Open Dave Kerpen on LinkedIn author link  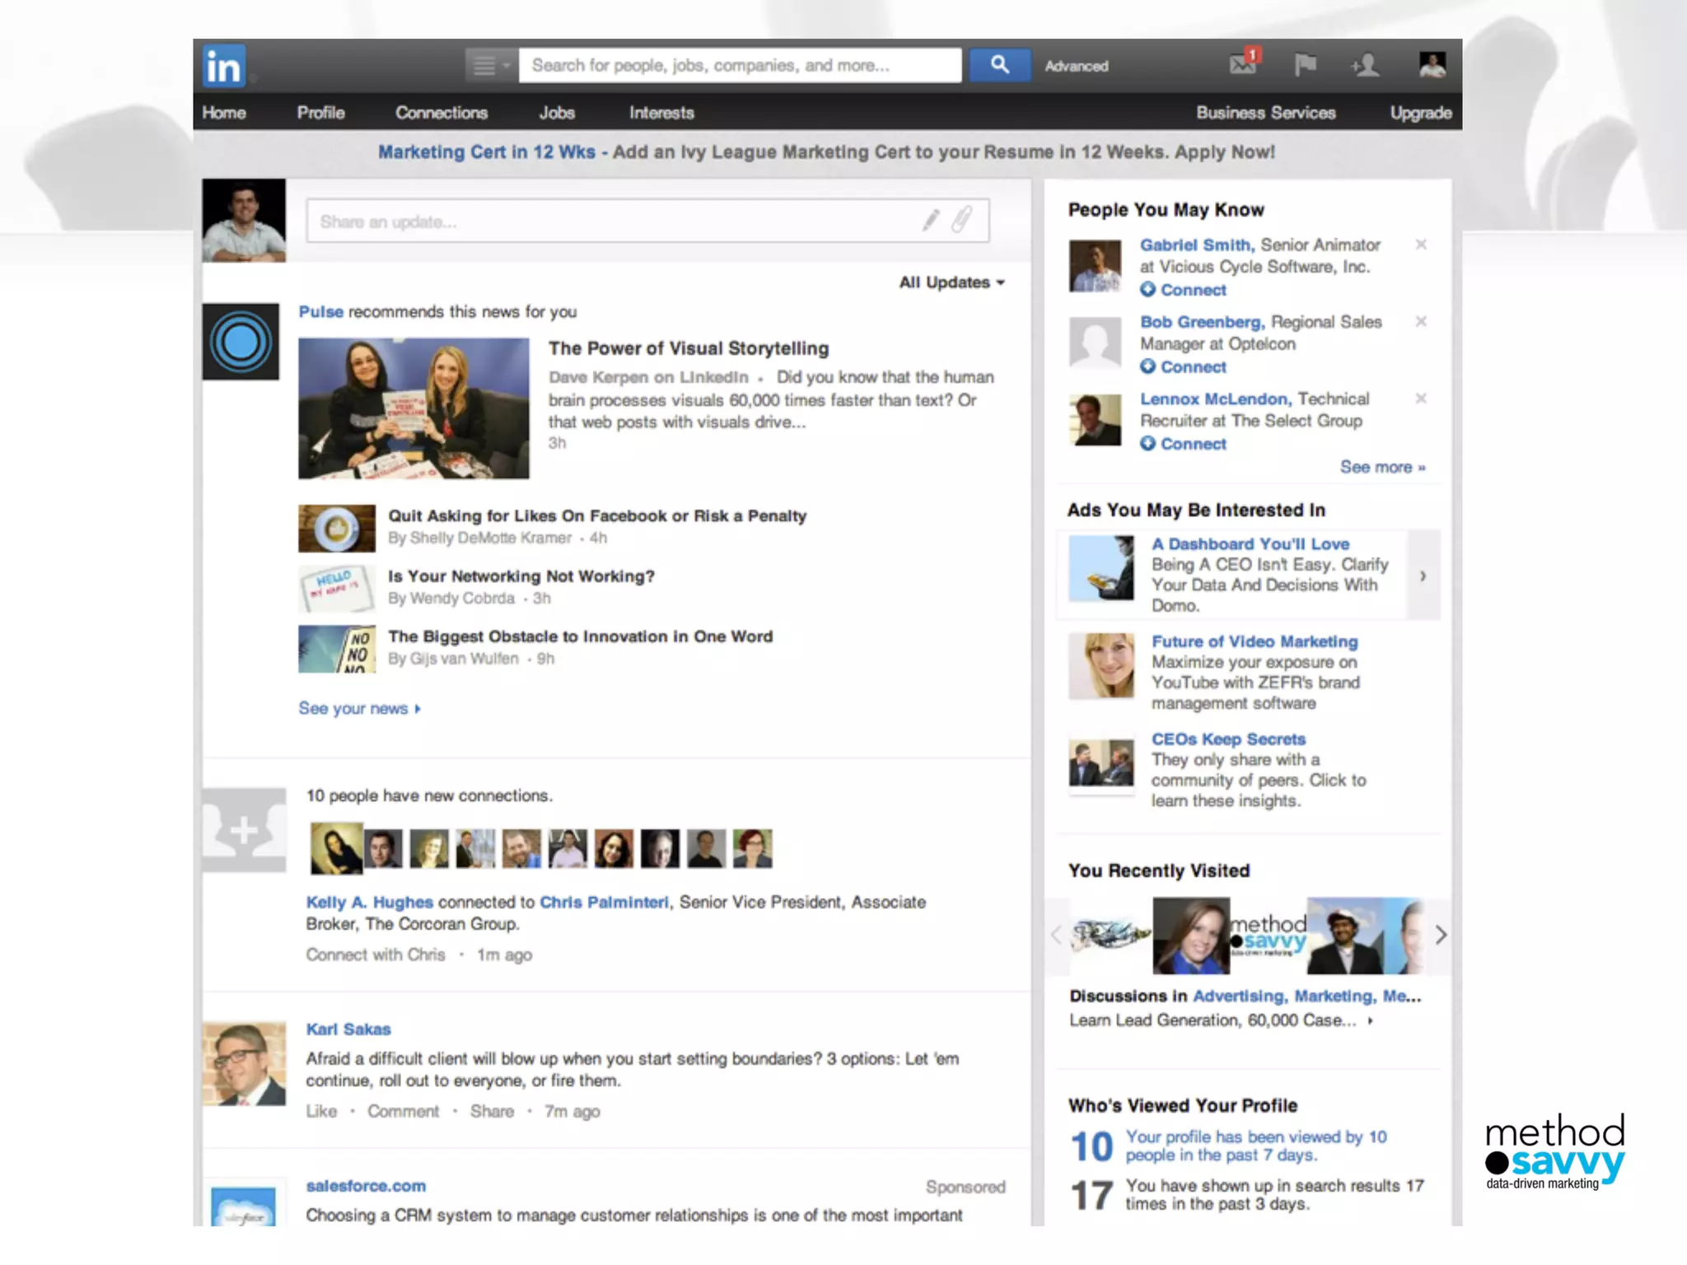tap(648, 377)
